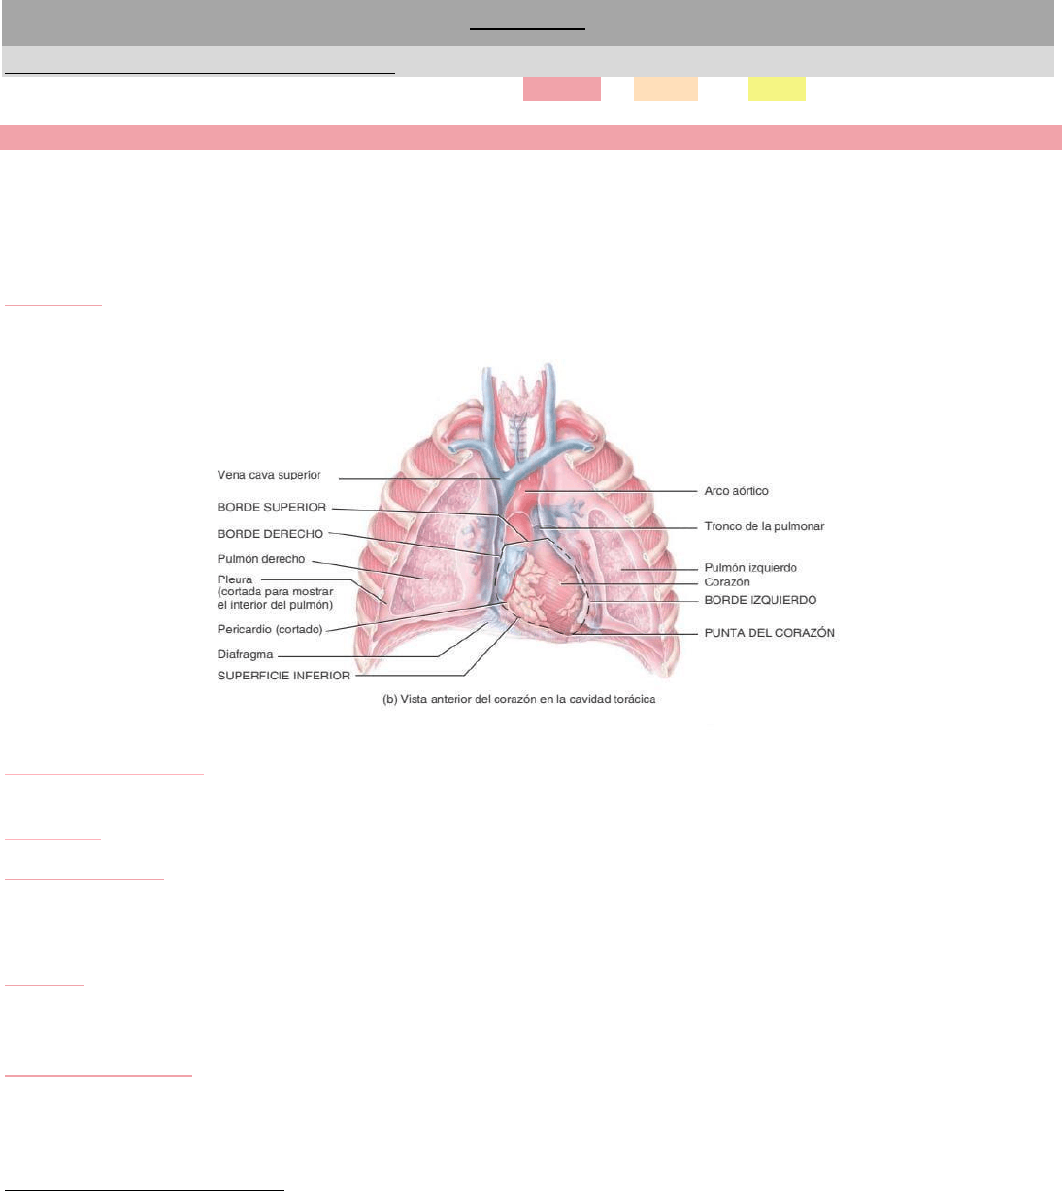
Task: Click the 'Pericardio (cortado)' label
Action: point(270,629)
